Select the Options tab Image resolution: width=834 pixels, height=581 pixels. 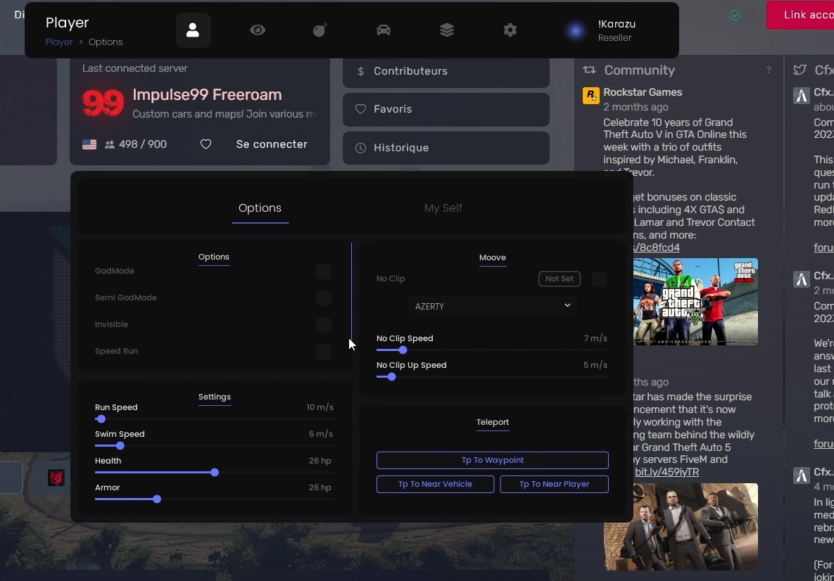(x=260, y=208)
